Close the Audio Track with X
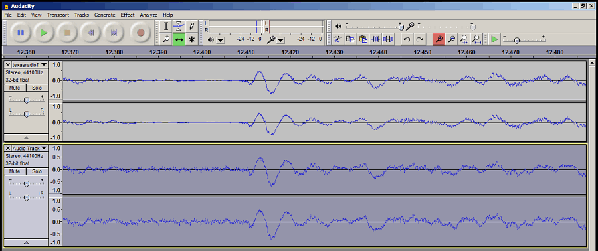Viewport: 598px width, 251px height. (x=7, y=149)
